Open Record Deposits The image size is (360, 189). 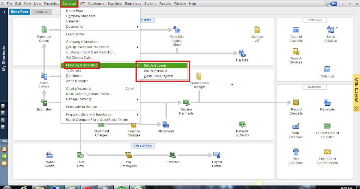click(296, 102)
